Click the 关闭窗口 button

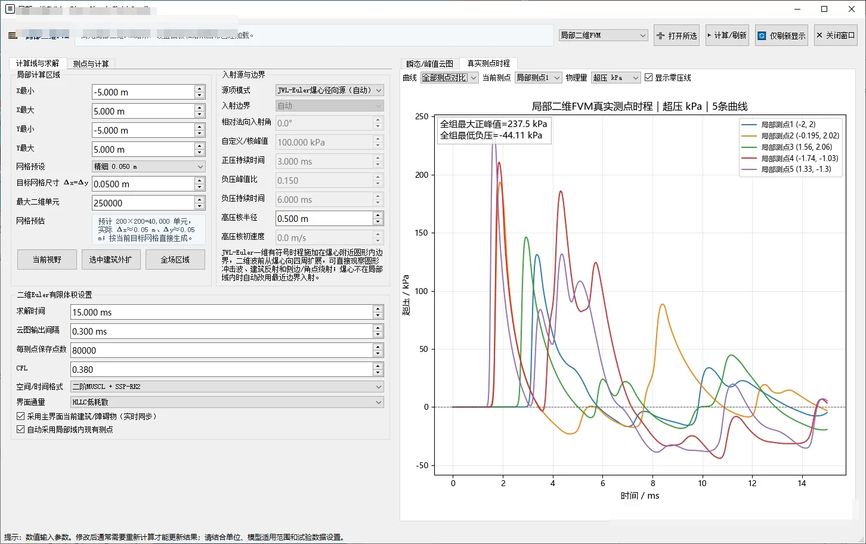pos(836,36)
